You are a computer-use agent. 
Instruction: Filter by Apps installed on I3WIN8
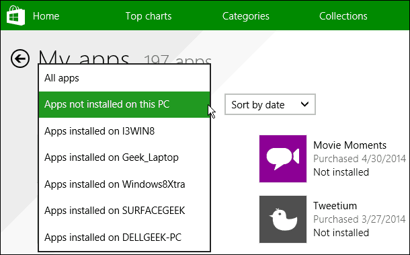(x=124, y=131)
